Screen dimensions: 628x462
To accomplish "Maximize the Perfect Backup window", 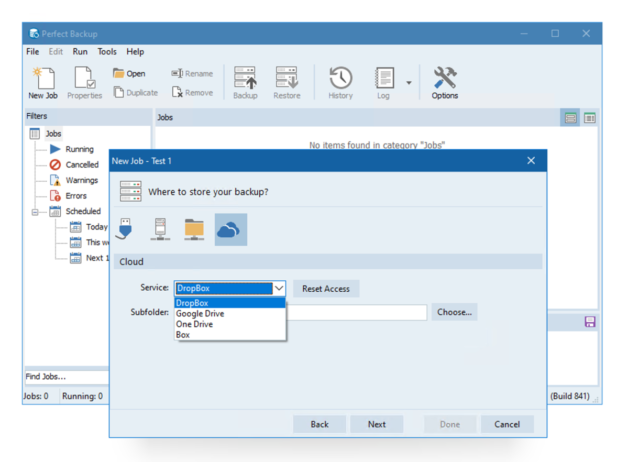I will click(555, 34).
